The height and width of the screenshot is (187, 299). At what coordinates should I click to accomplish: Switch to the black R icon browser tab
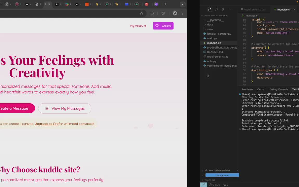pos(57,4)
